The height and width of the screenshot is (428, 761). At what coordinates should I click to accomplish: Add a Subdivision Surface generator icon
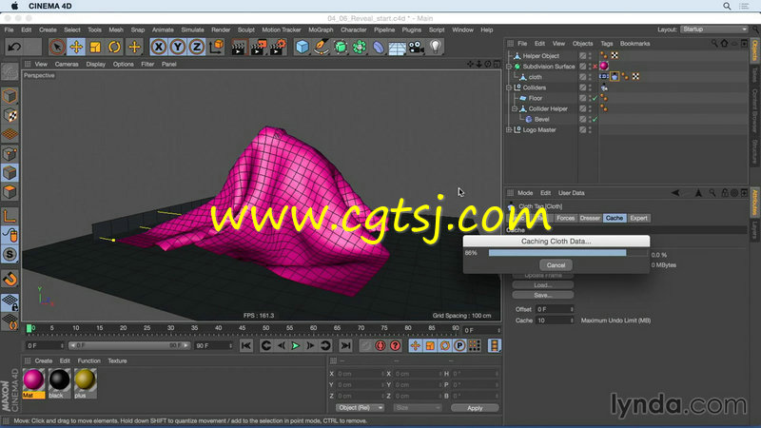coord(341,47)
